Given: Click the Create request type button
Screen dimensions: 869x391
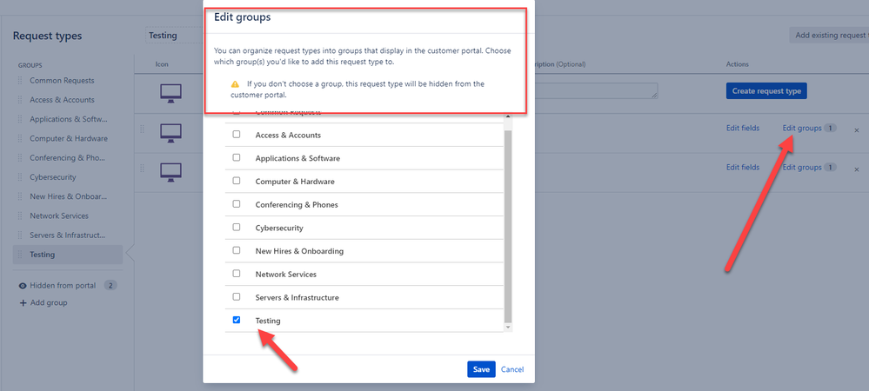Looking at the screenshot, I should [x=766, y=91].
